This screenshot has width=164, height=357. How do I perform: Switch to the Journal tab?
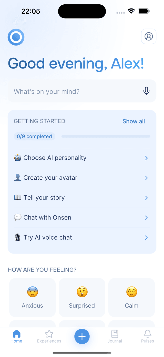tap(115, 336)
